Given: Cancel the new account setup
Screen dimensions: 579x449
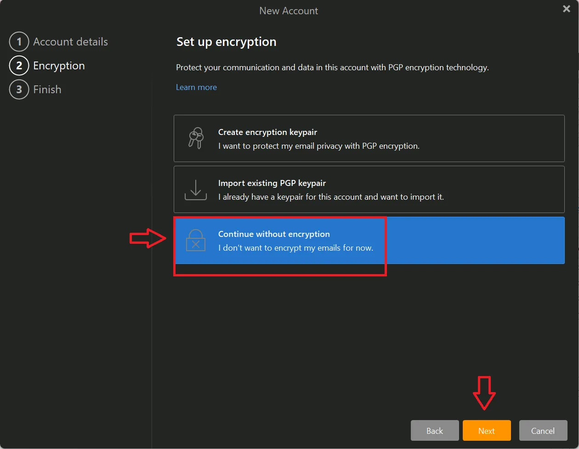Looking at the screenshot, I should click(x=543, y=431).
